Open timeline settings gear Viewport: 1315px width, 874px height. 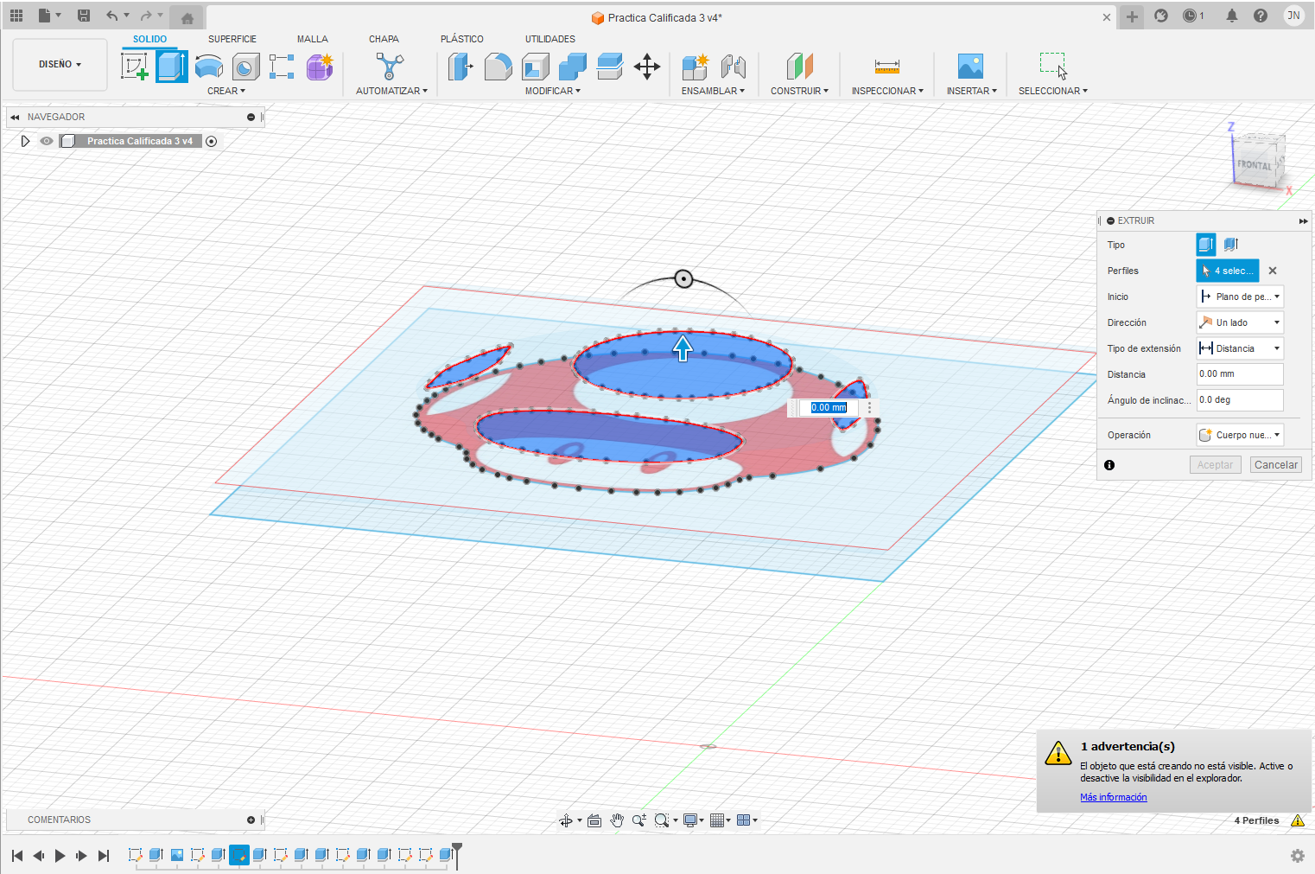[1297, 856]
